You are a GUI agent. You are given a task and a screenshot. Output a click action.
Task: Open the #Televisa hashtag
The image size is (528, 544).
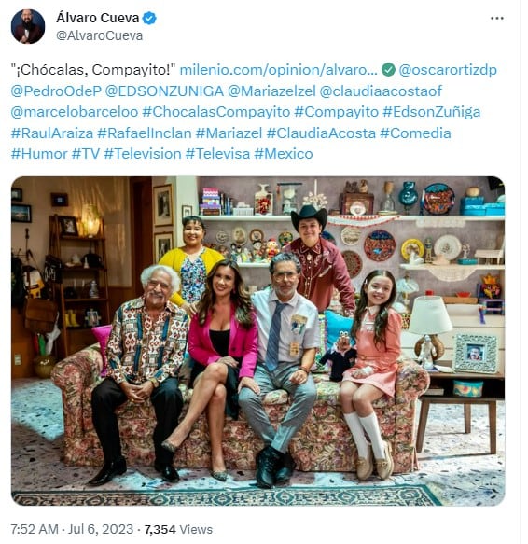(217, 154)
